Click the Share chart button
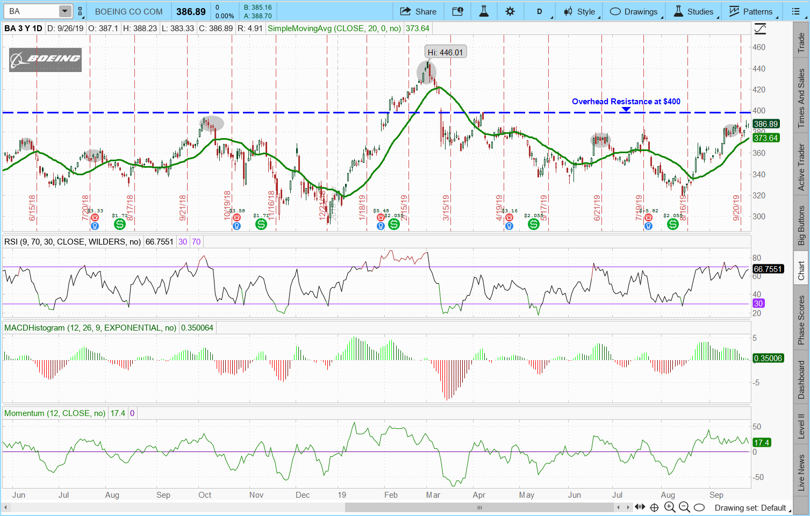Screen dimensions: 810x516 click(418, 11)
